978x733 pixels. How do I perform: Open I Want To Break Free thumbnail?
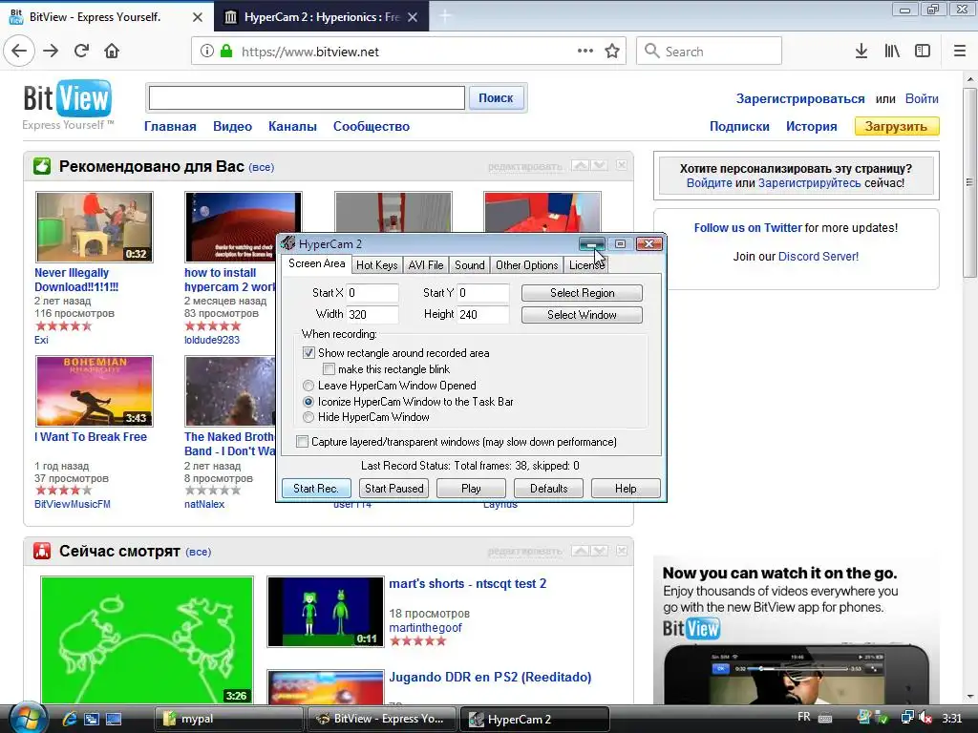tap(95, 391)
